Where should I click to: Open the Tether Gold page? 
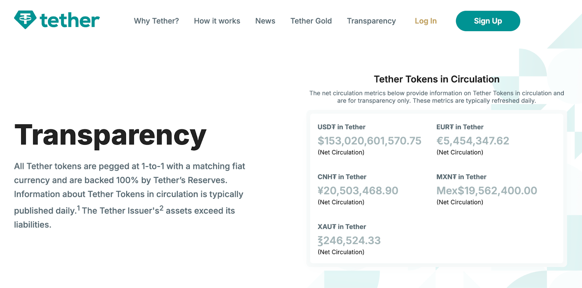point(311,21)
